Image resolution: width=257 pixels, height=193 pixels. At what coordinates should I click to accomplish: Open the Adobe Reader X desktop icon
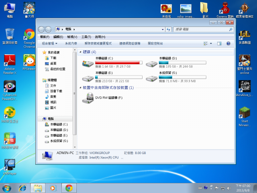(10, 64)
